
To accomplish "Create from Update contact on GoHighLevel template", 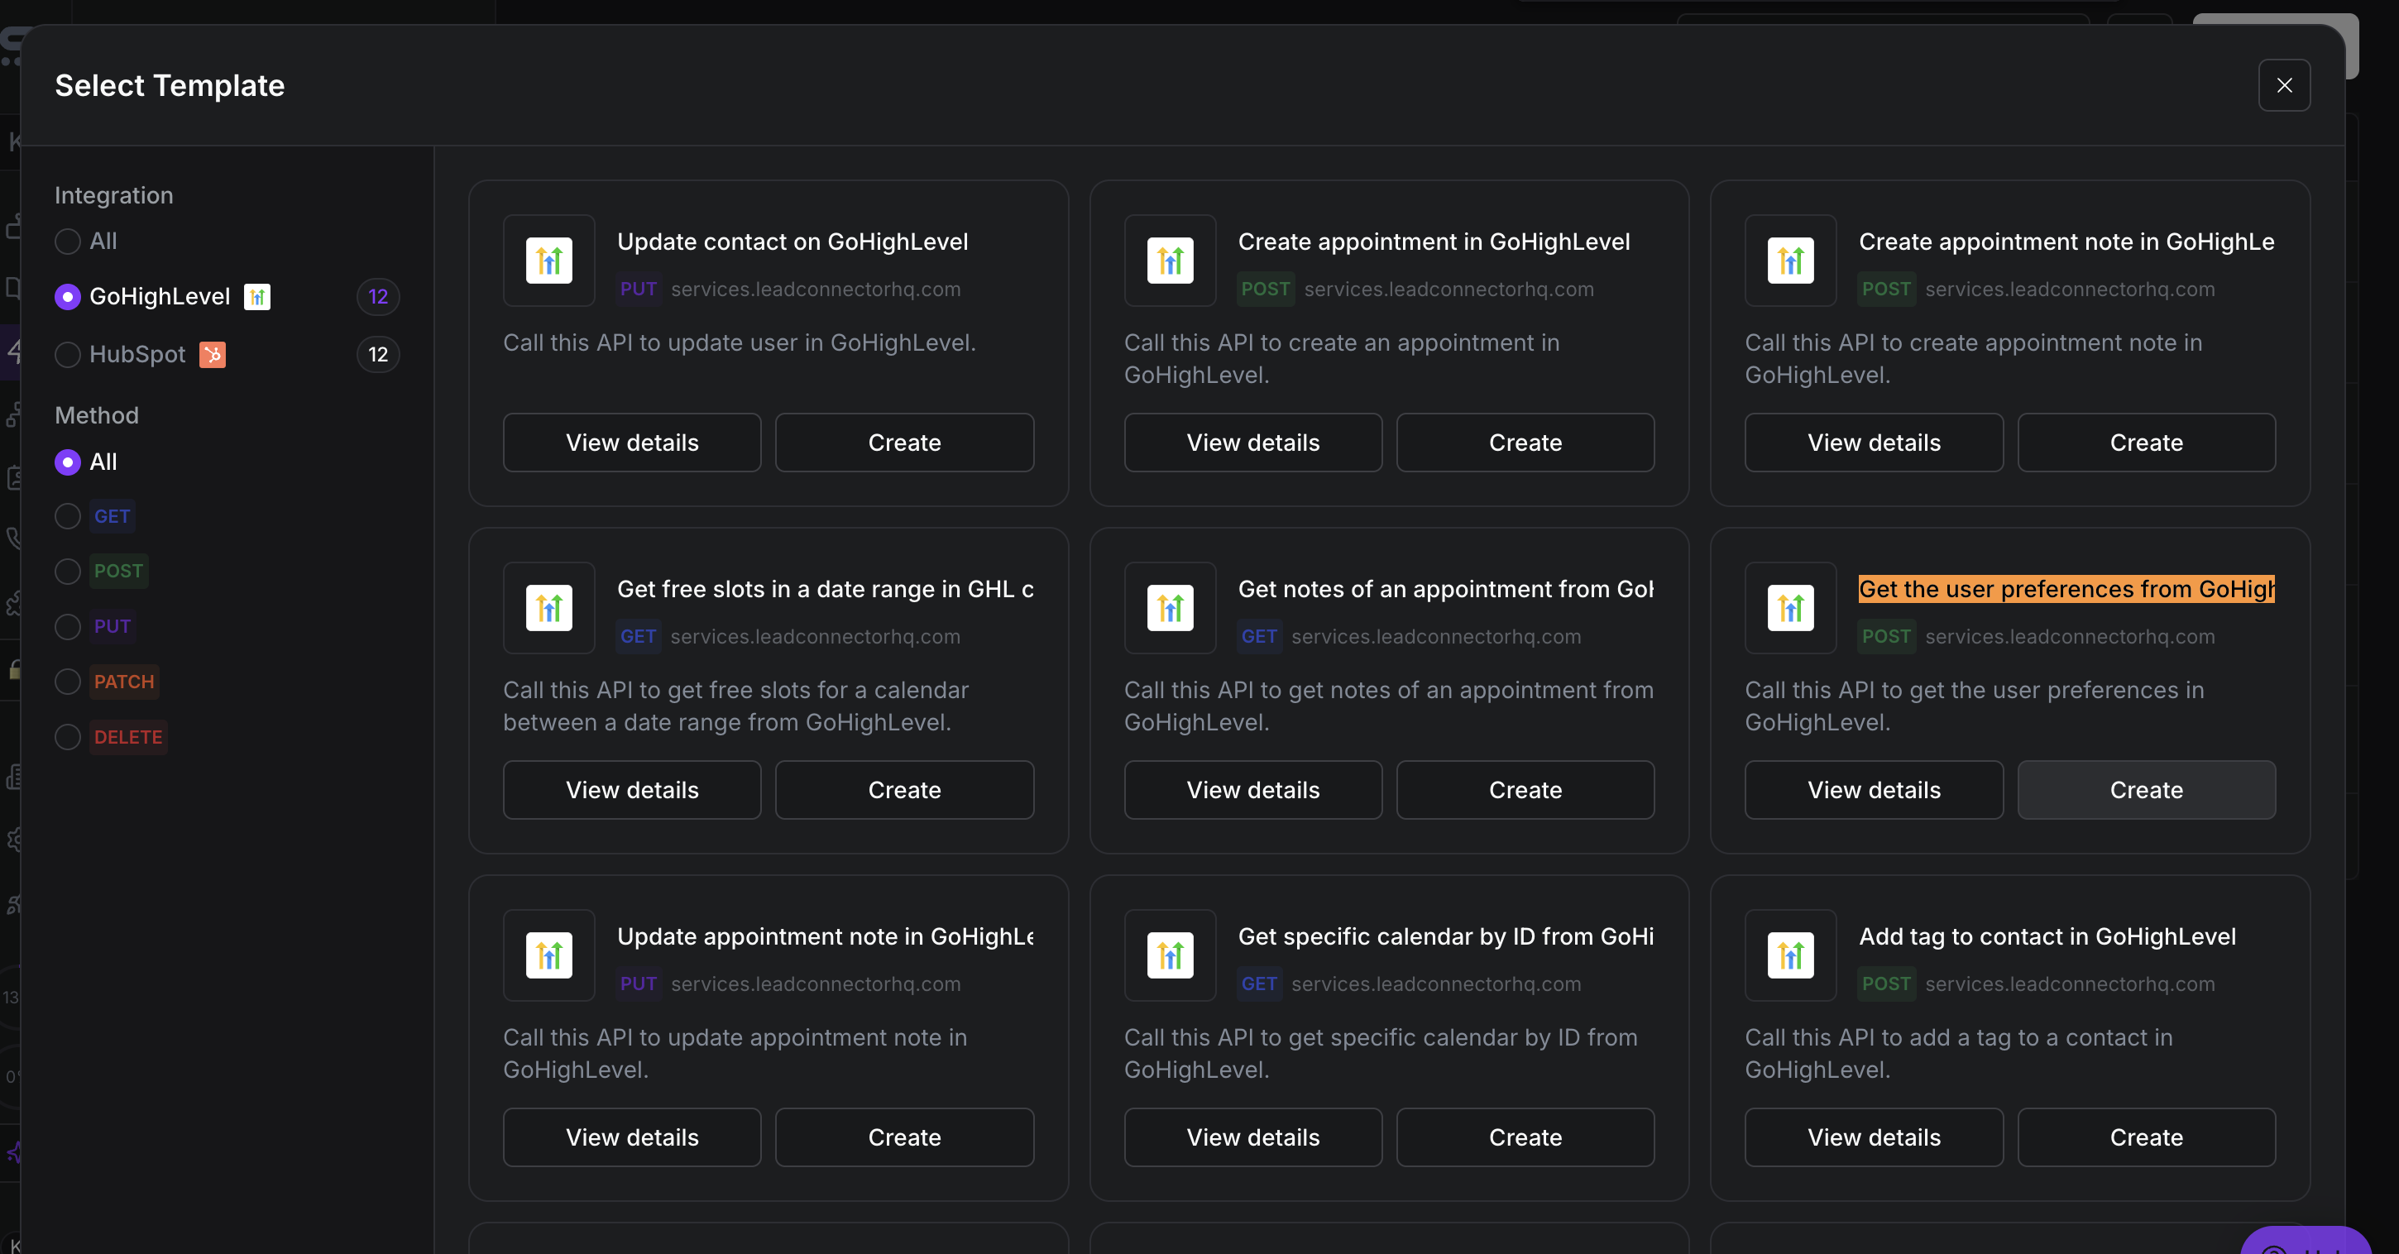I will click(x=904, y=443).
